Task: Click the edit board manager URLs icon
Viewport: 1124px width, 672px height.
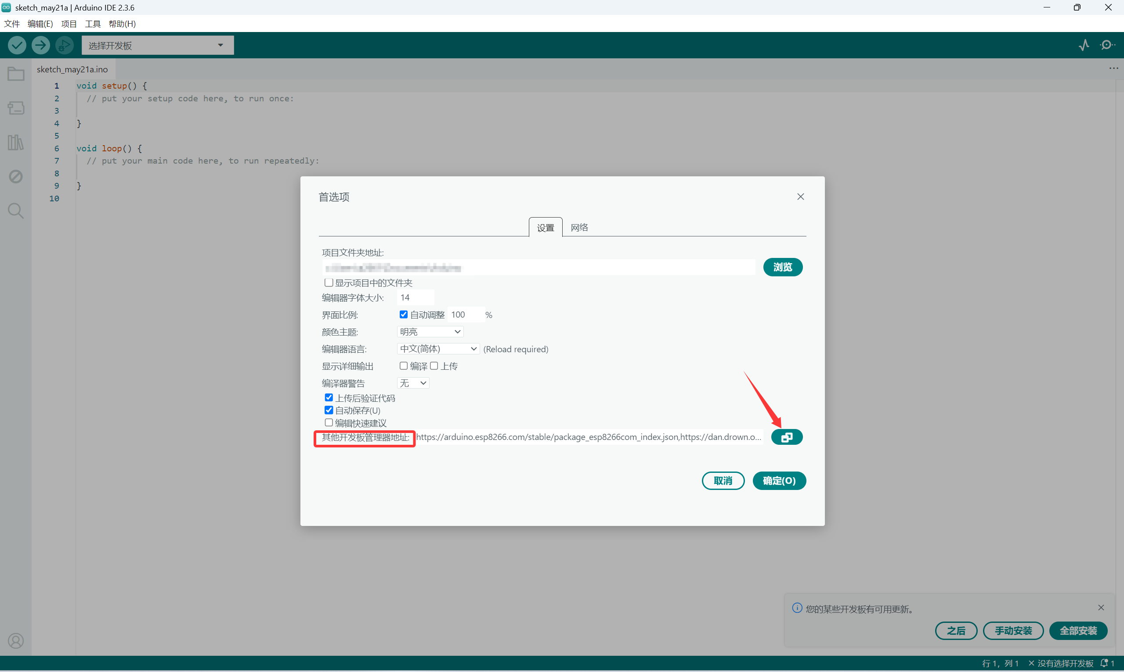Action: click(786, 437)
